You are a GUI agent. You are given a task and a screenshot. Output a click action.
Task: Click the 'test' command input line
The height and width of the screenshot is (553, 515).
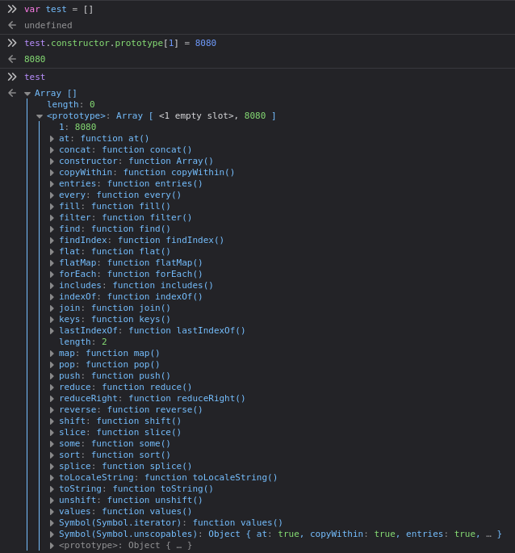point(35,78)
